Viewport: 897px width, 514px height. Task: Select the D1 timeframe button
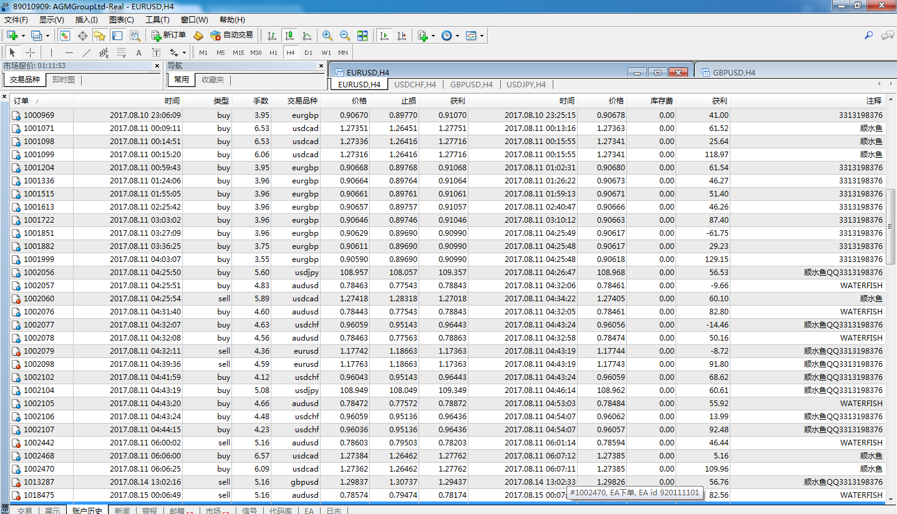(308, 52)
